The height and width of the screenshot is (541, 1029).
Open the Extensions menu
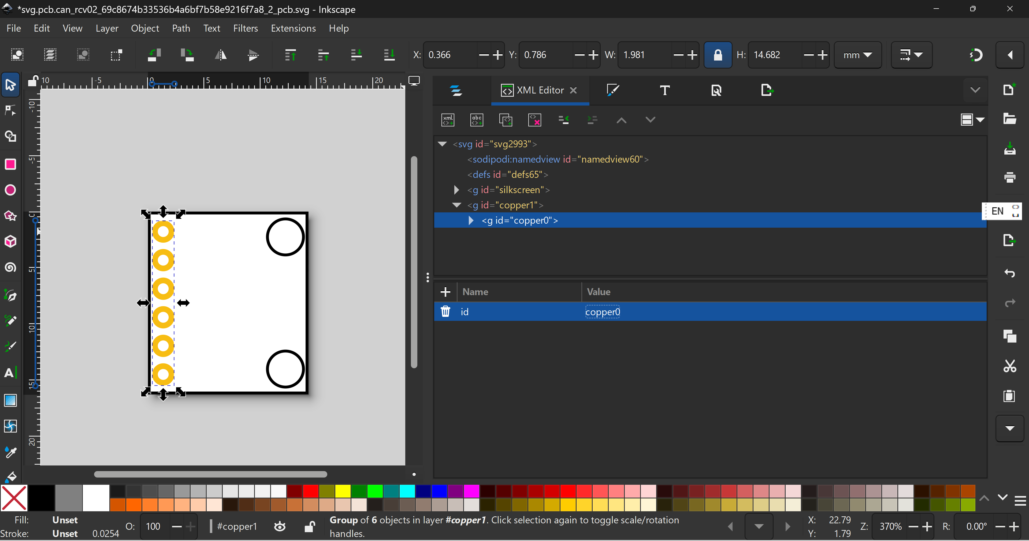pos(293,28)
